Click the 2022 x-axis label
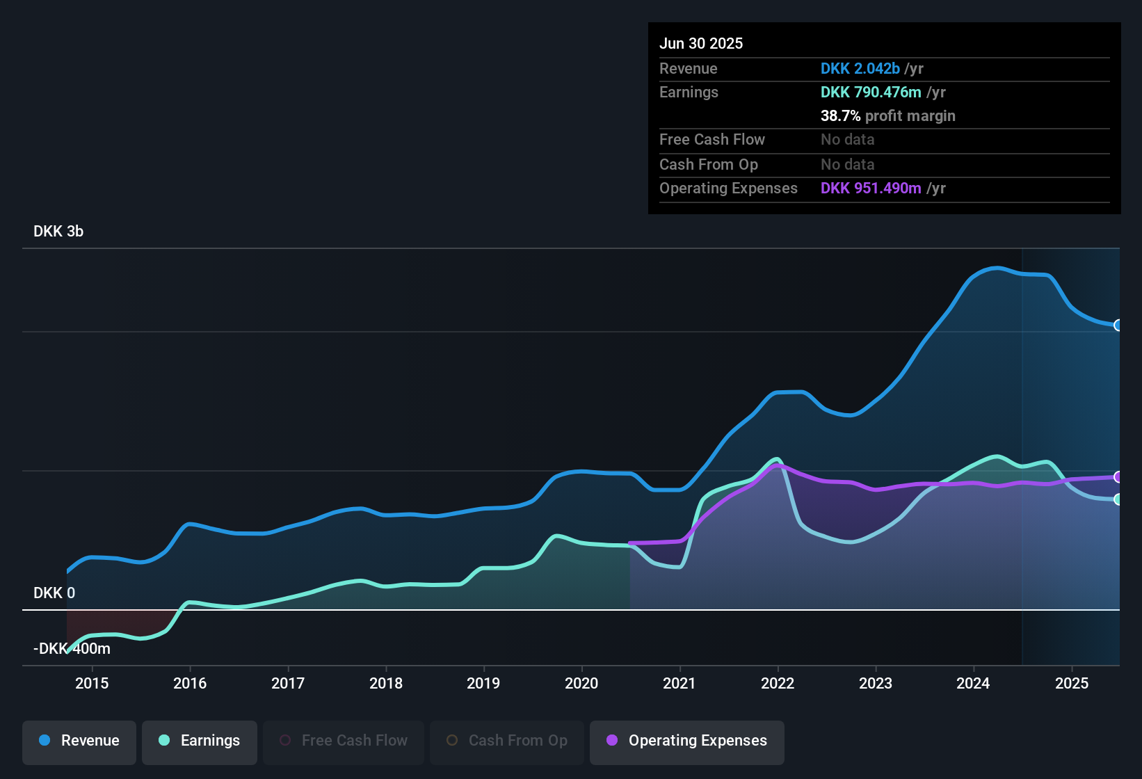 point(778,683)
